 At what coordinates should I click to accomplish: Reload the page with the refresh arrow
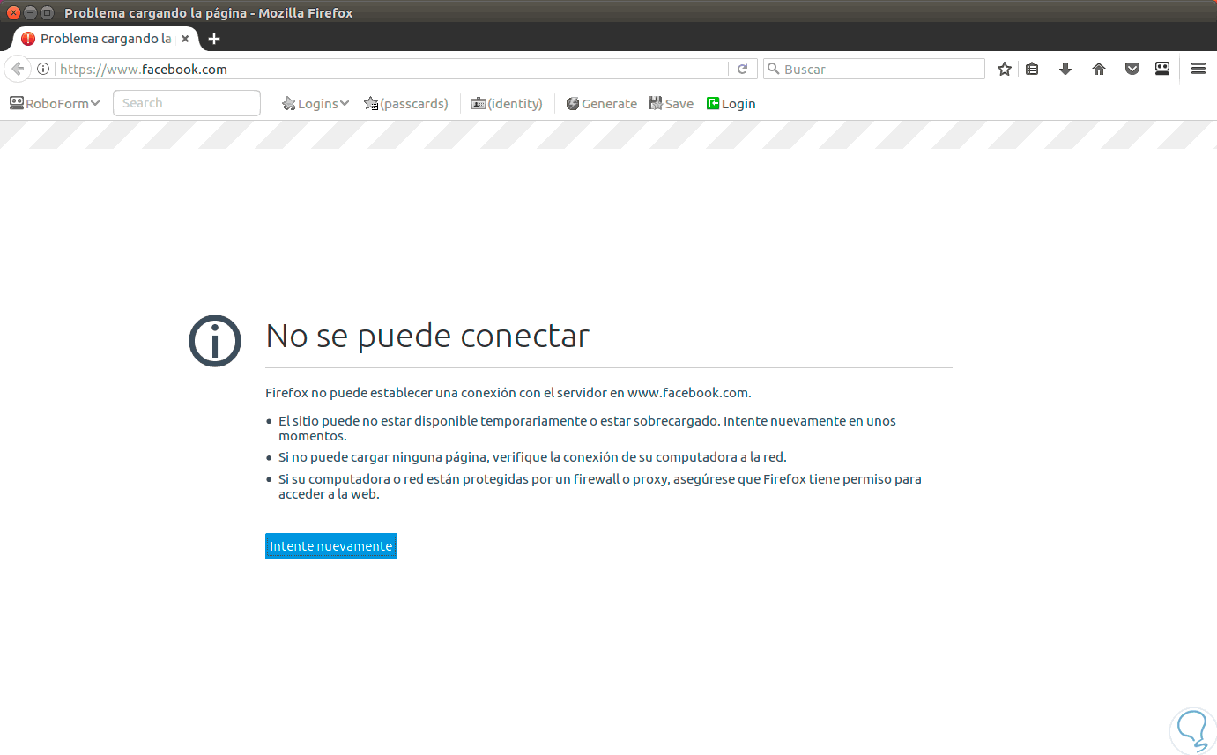point(742,69)
